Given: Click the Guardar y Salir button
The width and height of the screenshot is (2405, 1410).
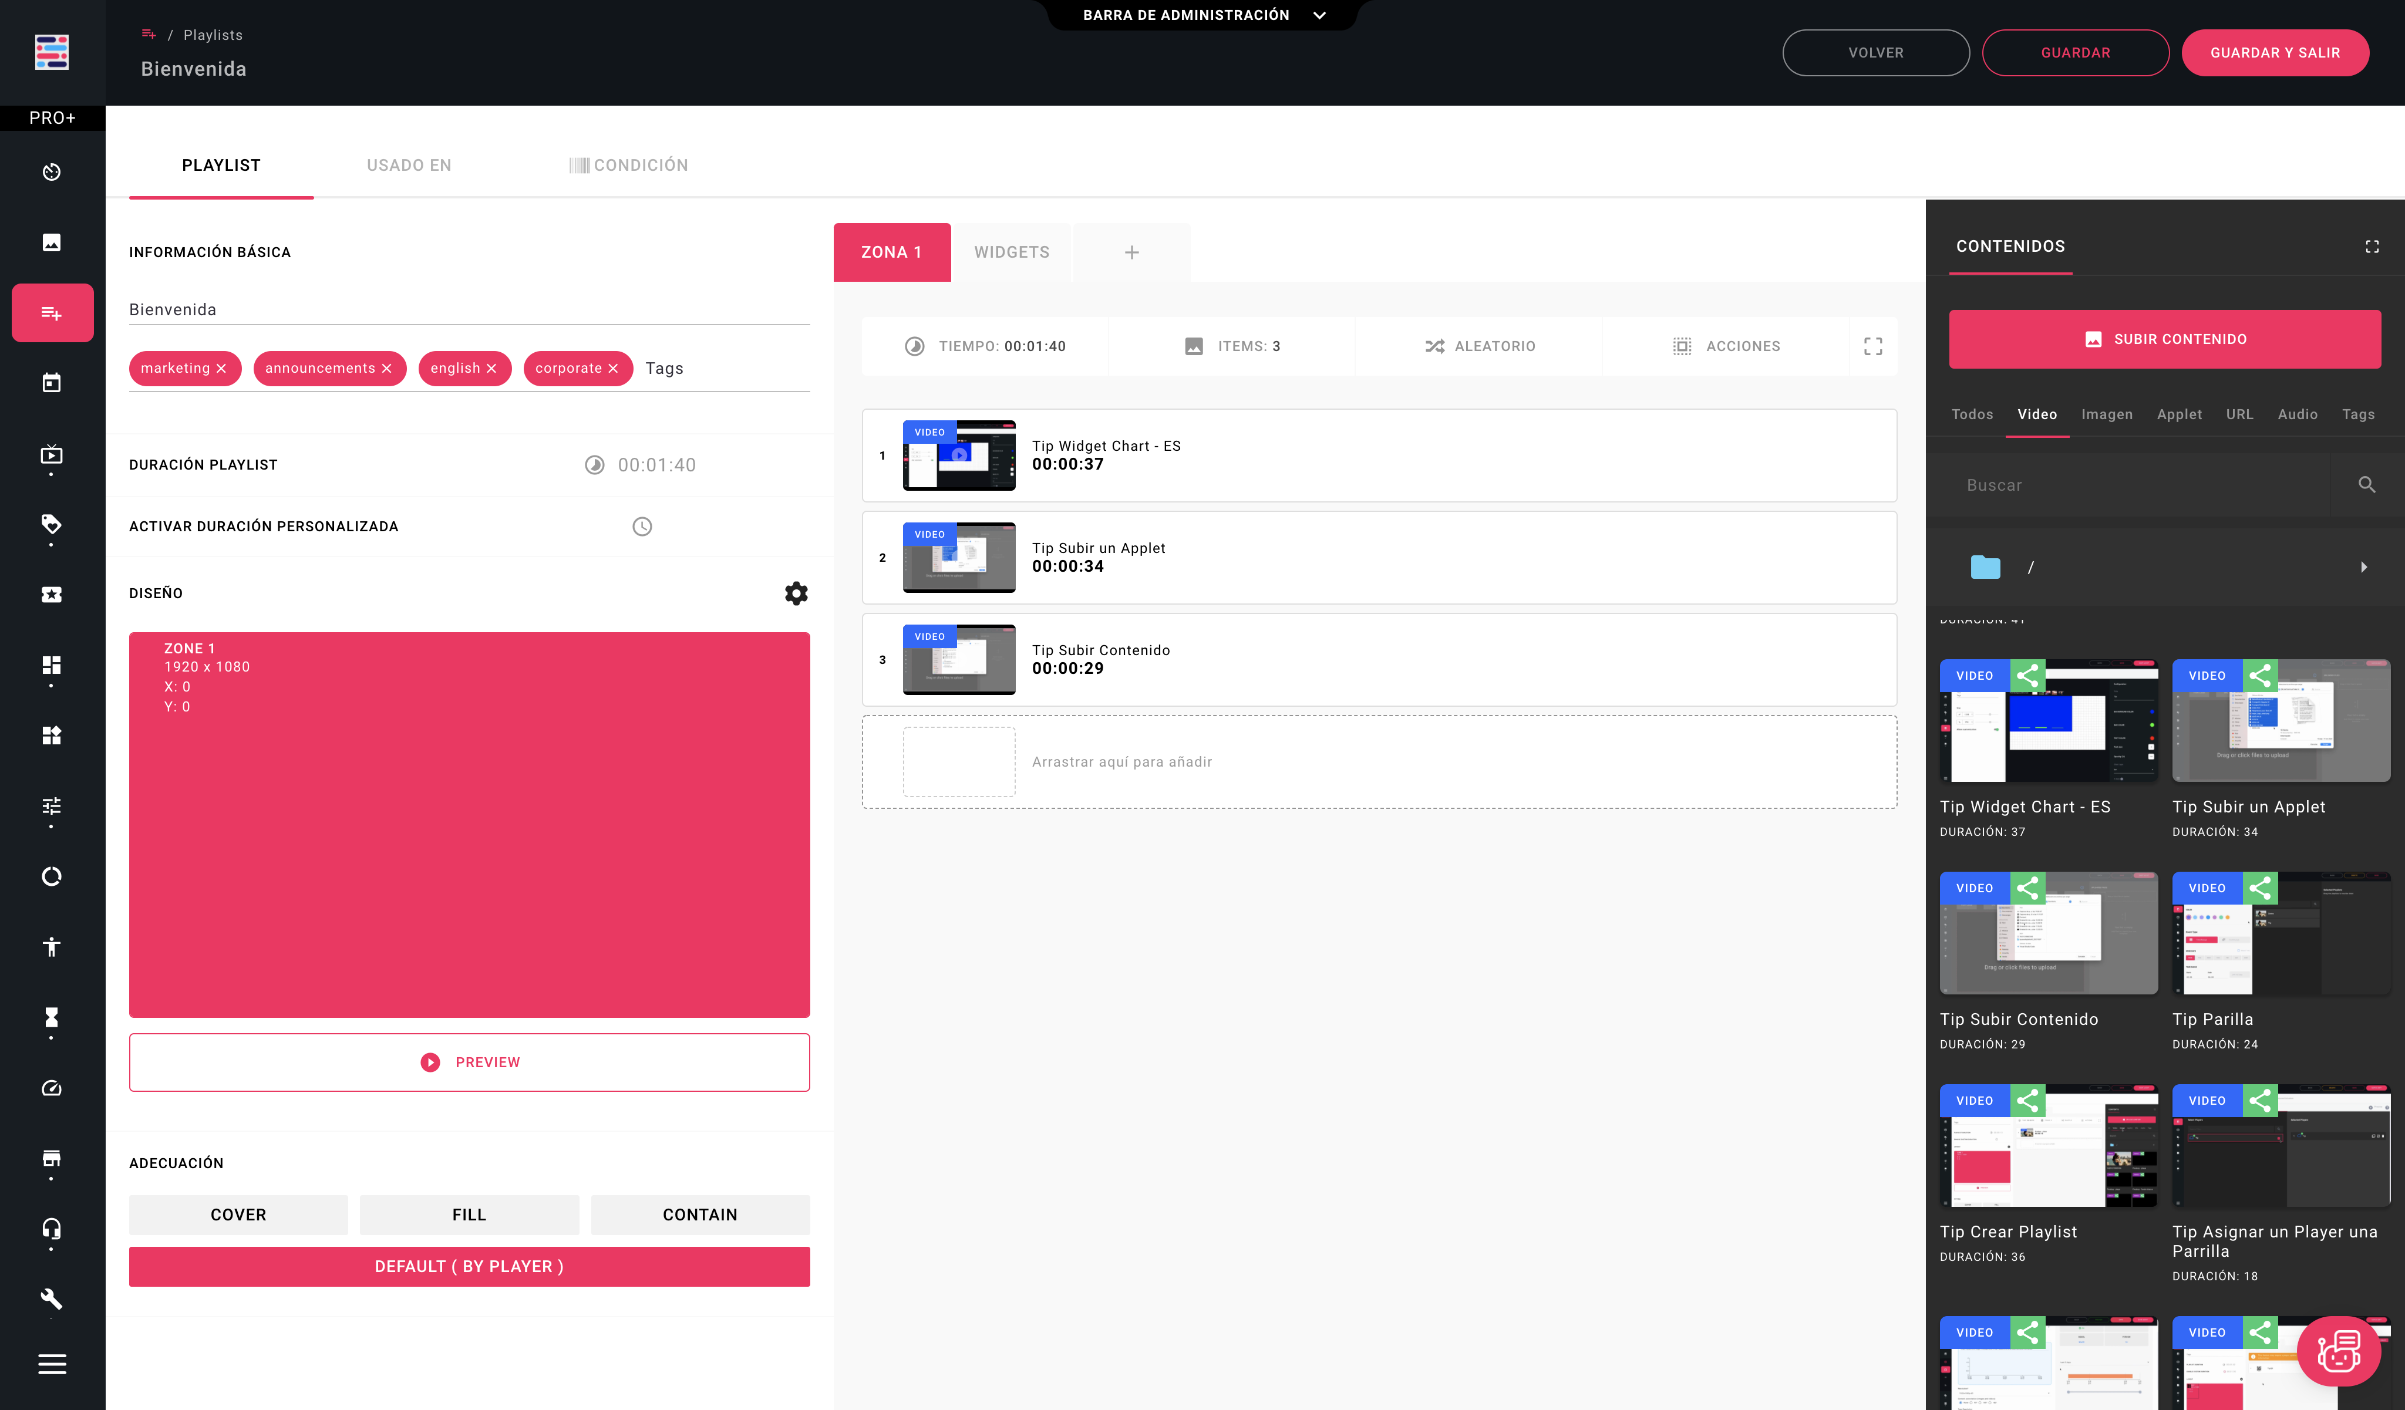Looking at the screenshot, I should click(x=2274, y=52).
